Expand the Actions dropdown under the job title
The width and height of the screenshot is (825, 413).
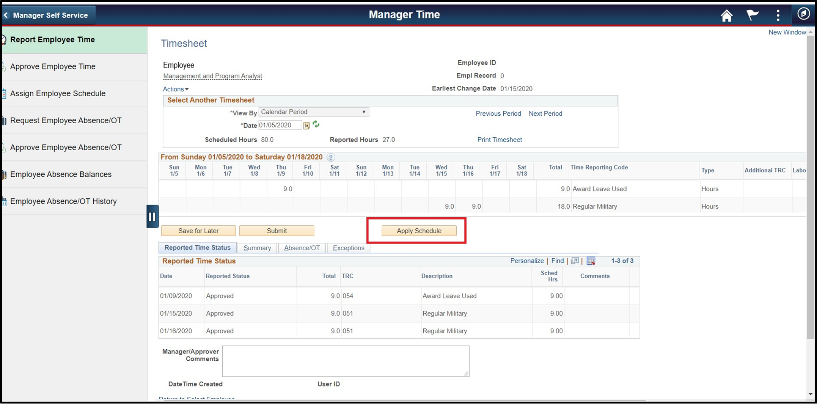(x=175, y=89)
